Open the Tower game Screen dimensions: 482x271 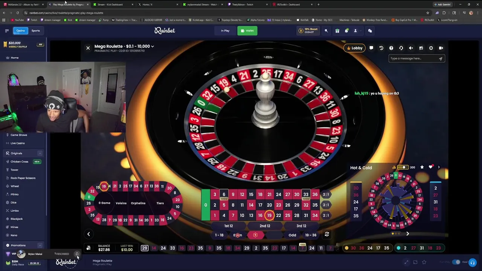tap(14, 170)
